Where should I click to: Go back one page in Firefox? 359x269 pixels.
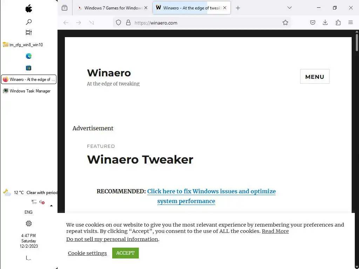click(x=66, y=23)
